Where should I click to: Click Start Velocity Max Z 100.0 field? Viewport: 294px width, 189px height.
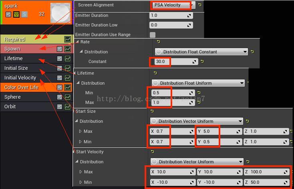coord(266,172)
